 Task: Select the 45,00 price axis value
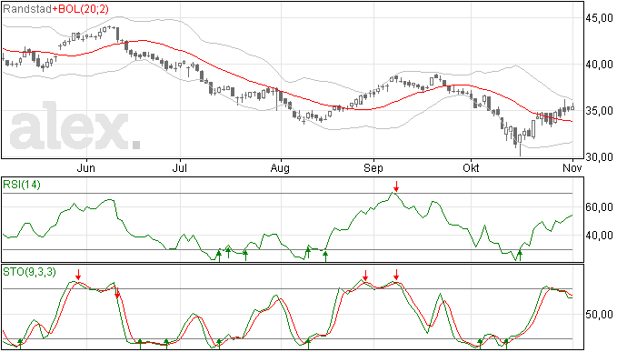pyautogui.click(x=599, y=18)
